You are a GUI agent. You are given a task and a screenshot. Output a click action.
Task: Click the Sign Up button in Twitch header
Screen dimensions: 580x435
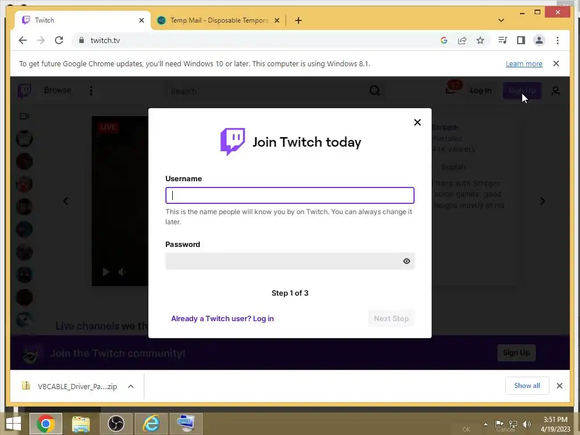pos(522,91)
